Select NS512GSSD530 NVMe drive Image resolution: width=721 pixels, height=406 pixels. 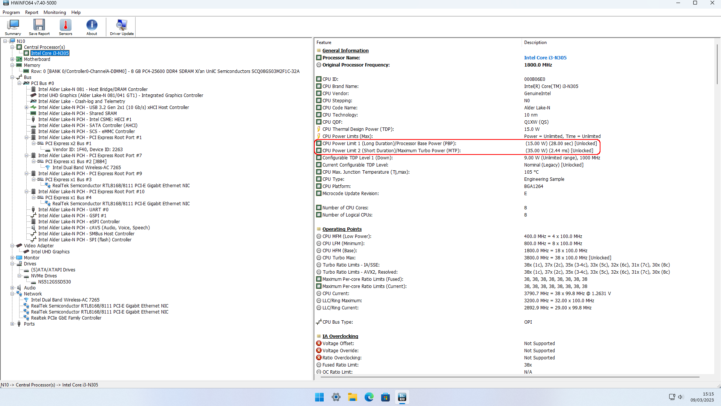click(x=54, y=282)
